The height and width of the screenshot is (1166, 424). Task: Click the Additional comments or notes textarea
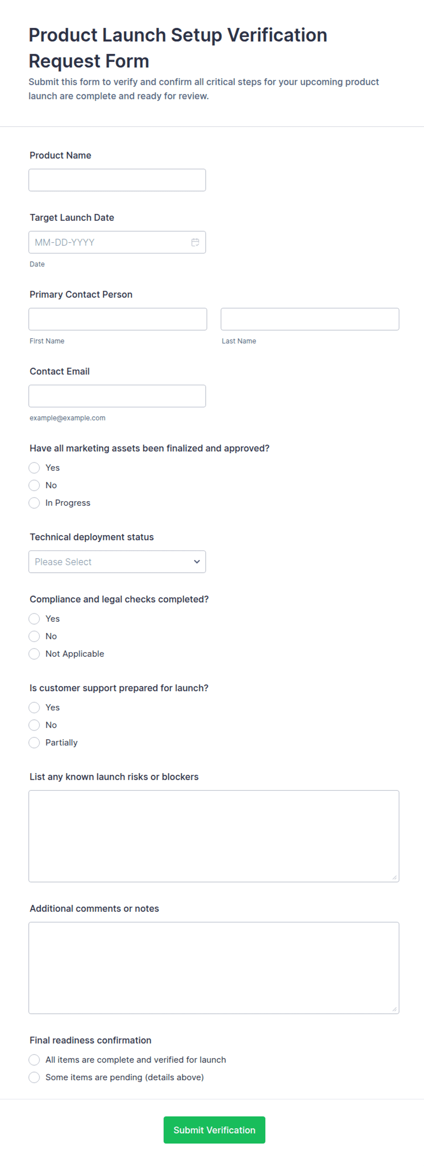click(214, 968)
